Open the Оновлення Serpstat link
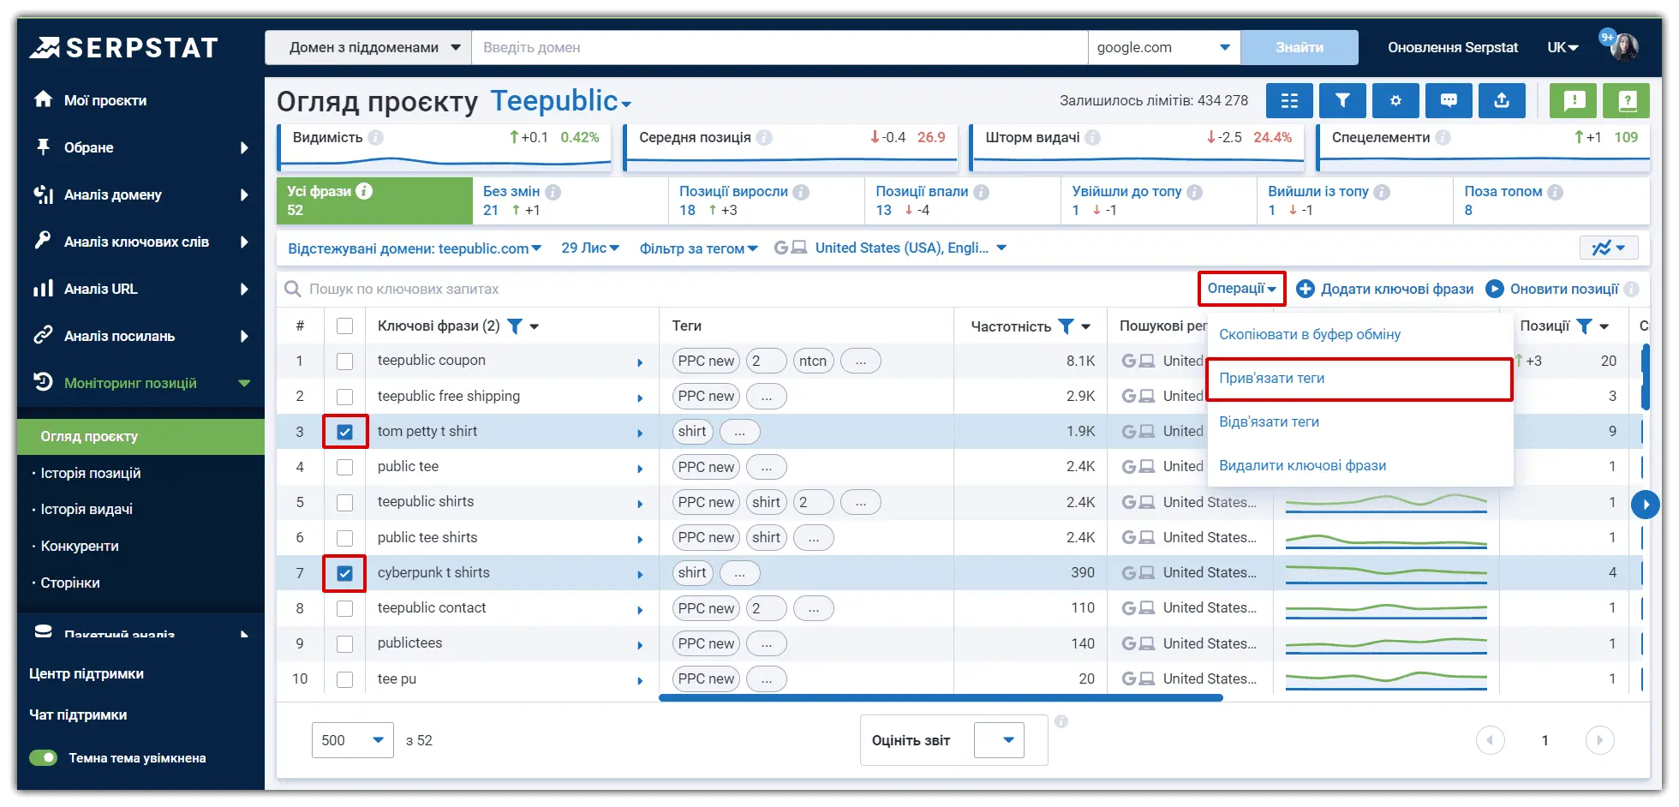Image resolution: width=1679 pixels, height=807 pixels. tap(1453, 47)
